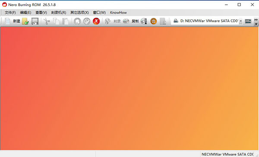Open the recorder drive selection dropdown
Image resolution: width=259 pixels, height=157 pixels.
pos(241,21)
